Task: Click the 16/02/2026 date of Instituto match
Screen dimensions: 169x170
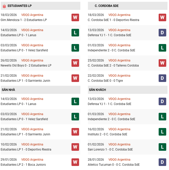Action: pos(96,129)
